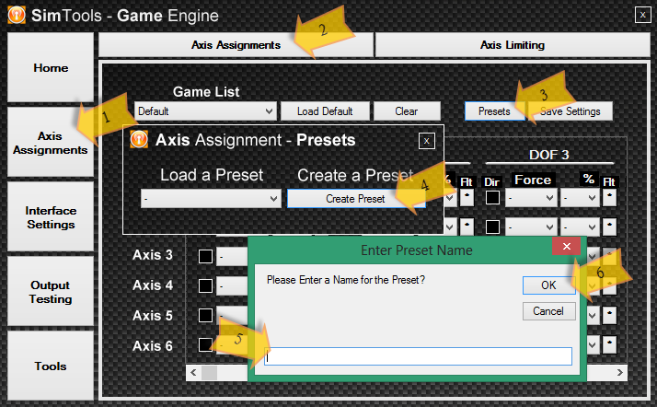Click Save Settings button
The height and width of the screenshot is (407, 657).
coord(571,111)
